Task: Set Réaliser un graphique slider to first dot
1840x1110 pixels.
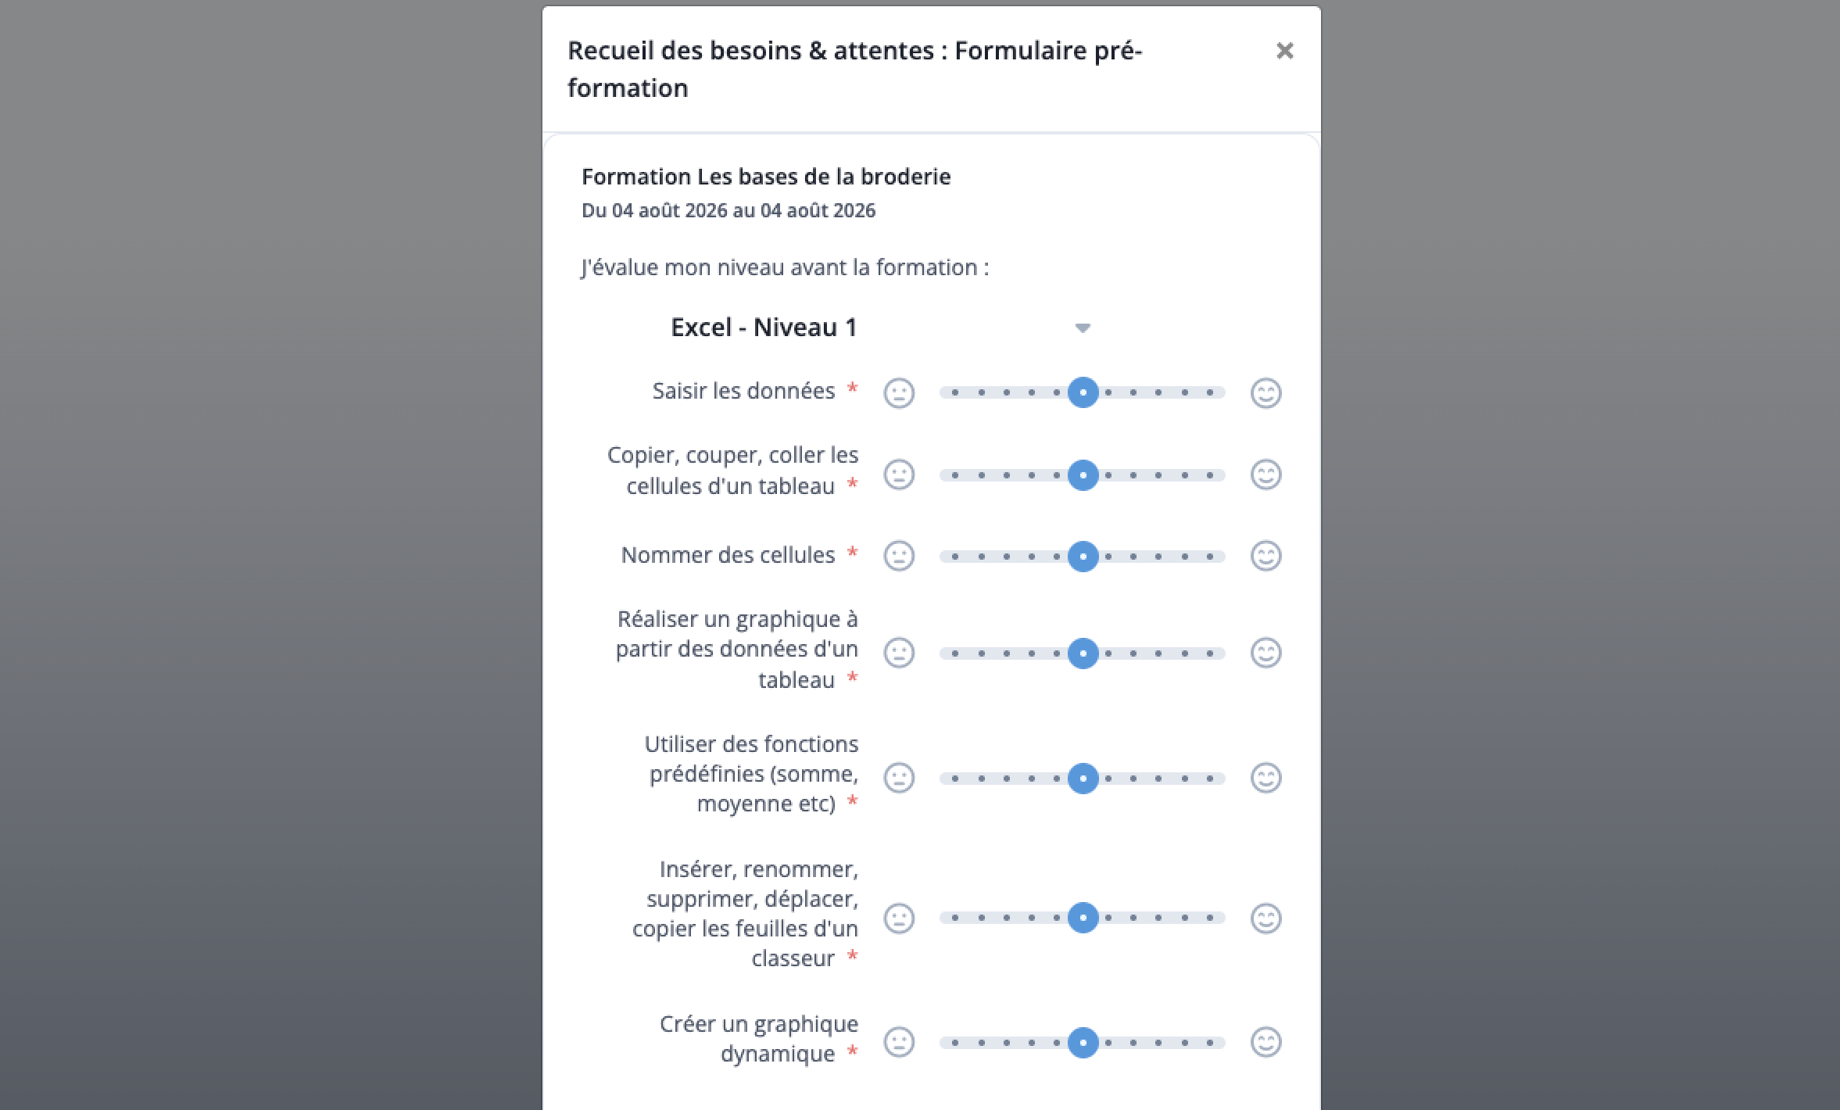Action: tap(955, 653)
